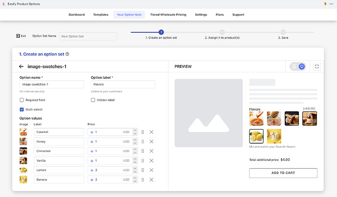Image resolution: width=337 pixels, height=197 pixels.
Task: Open the Dashboard tab
Action: [x=77, y=15]
